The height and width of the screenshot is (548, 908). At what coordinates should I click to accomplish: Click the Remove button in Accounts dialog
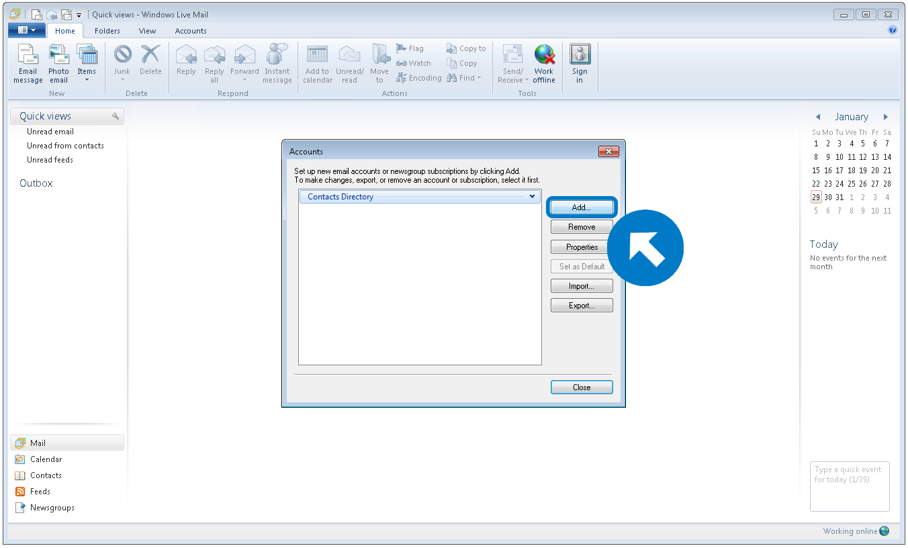click(x=582, y=227)
